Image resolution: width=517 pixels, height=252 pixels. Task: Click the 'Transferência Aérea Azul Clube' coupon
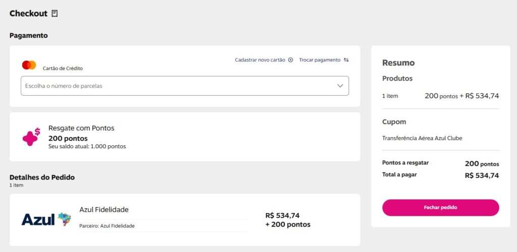(x=422, y=138)
